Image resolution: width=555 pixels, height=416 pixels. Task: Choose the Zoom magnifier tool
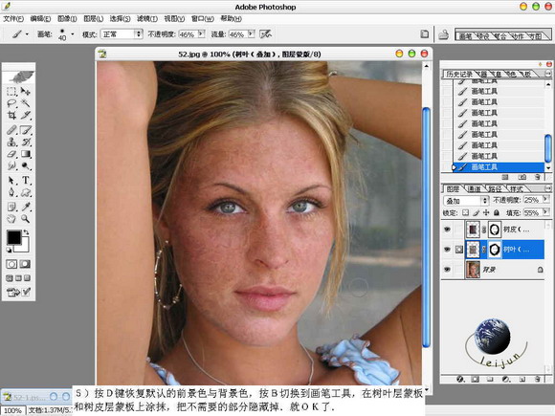(x=26, y=219)
